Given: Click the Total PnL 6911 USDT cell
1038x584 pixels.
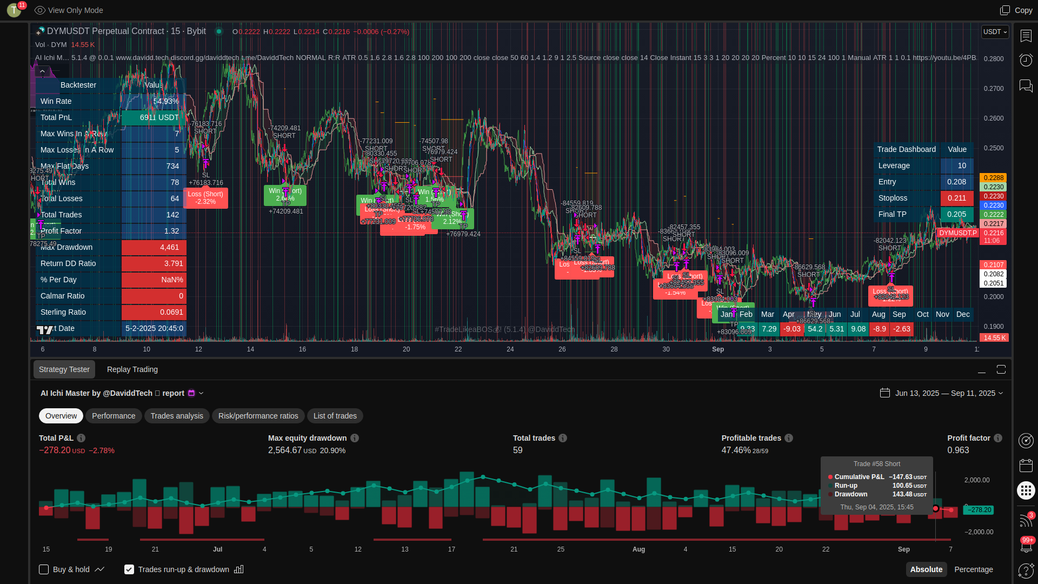Looking at the screenshot, I should (154, 117).
